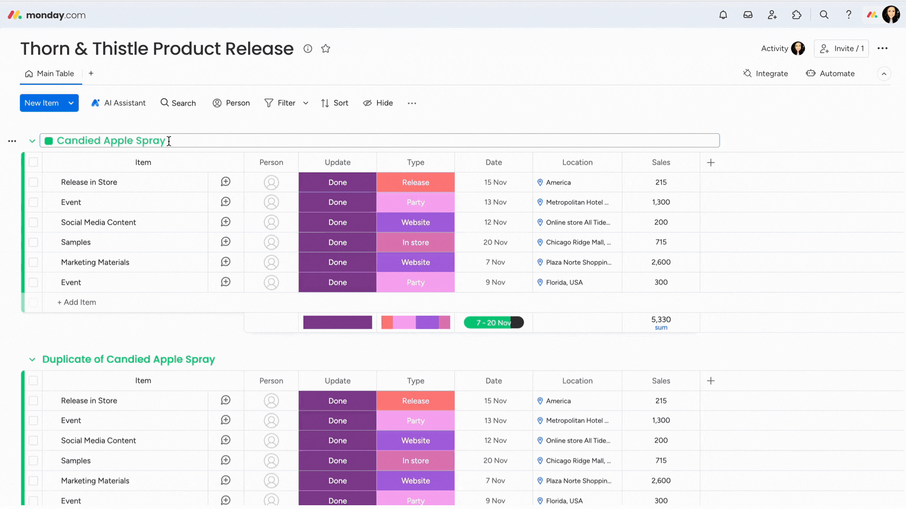Add a column in first group

point(711,163)
